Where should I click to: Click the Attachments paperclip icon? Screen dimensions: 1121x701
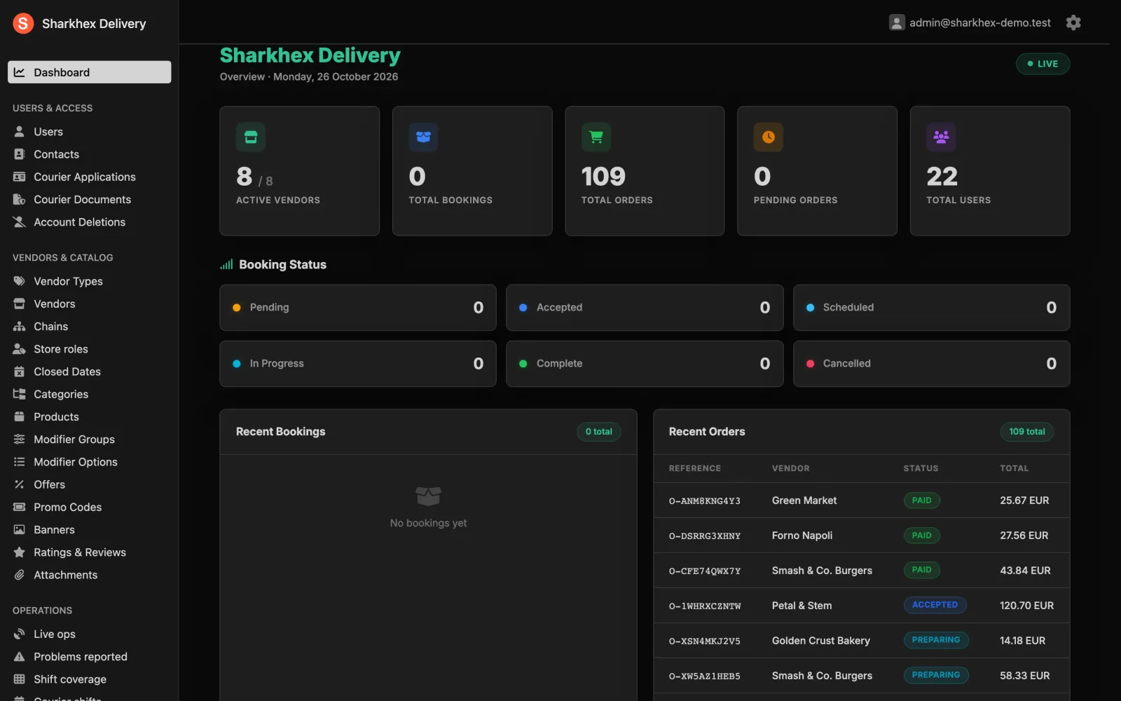tap(20, 575)
